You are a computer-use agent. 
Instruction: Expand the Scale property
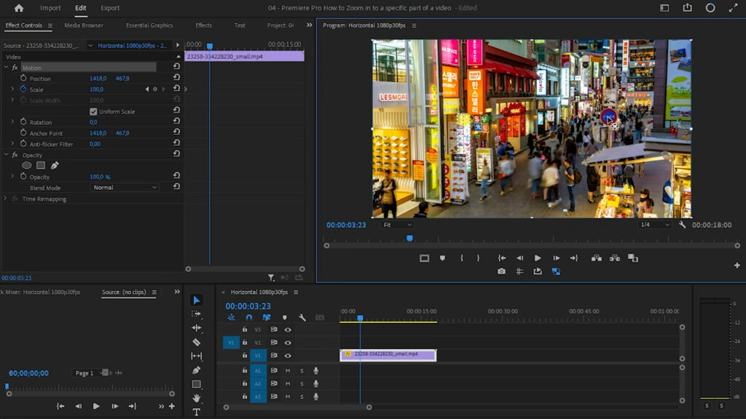pos(12,89)
